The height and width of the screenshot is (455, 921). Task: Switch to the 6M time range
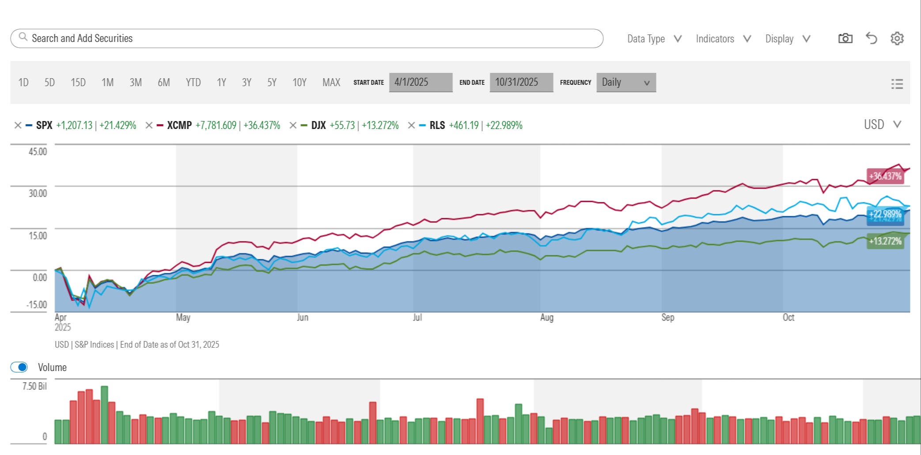[x=163, y=83]
